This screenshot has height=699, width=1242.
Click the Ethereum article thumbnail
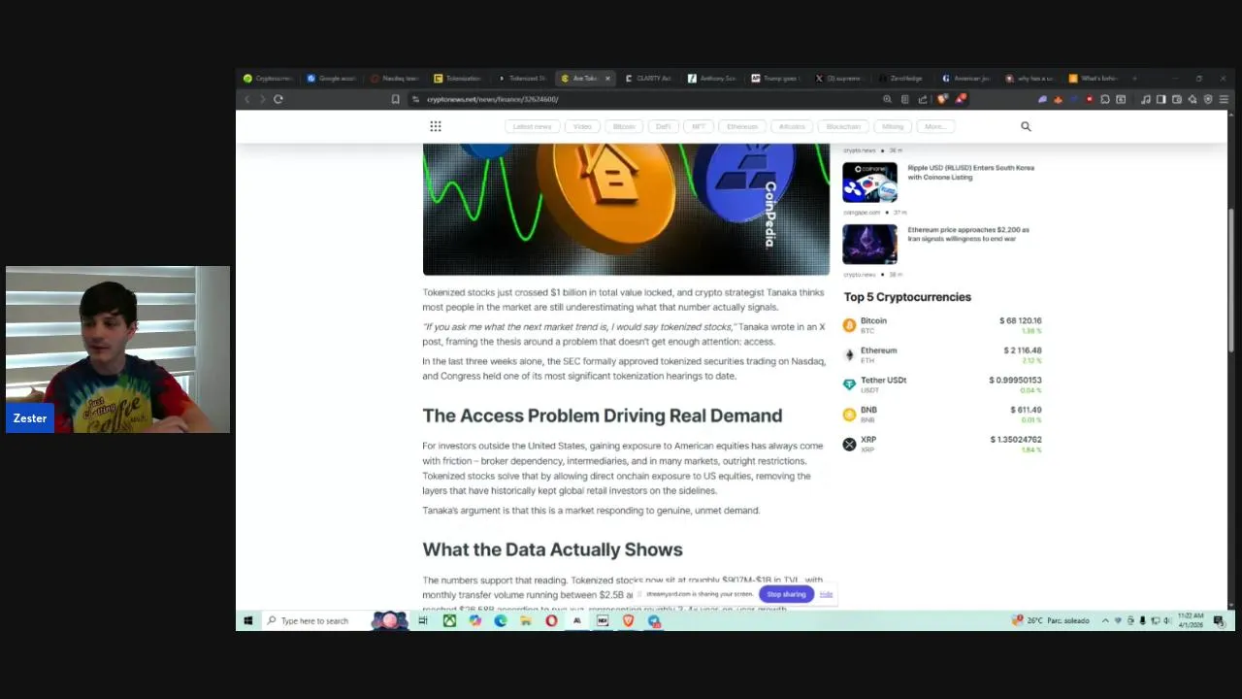[x=869, y=245]
